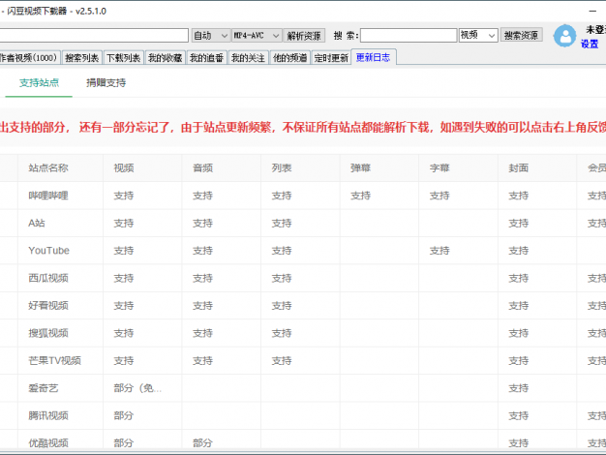The width and height of the screenshot is (606, 455).
Task: Focus the URL input field
Action: tap(94, 36)
